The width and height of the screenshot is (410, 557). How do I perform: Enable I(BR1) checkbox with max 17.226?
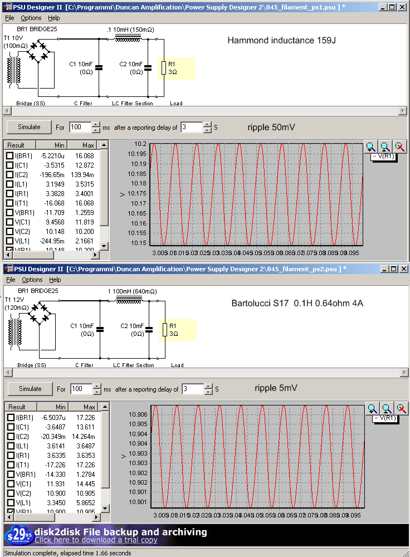coord(11,417)
